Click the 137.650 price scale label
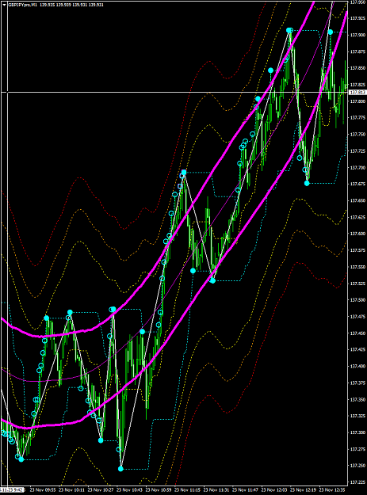The height and width of the screenshot is (495, 367). pos(357,200)
